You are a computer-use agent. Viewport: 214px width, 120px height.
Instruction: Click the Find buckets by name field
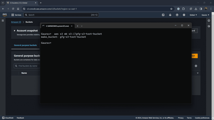27,66
